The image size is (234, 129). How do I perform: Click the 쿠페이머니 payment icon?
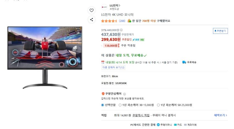point(158,125)
